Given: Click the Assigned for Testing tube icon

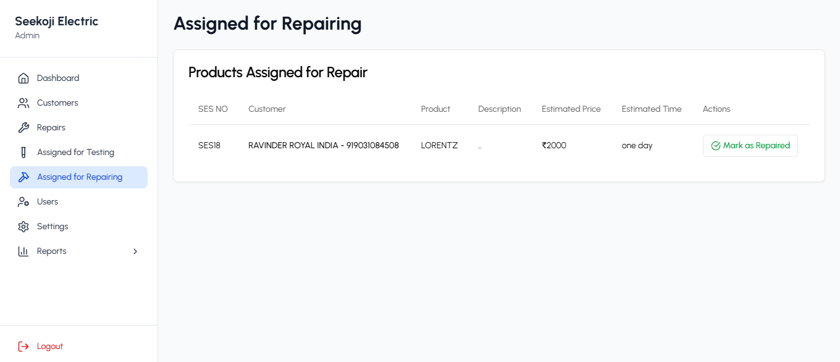Looking at the screenshot, I should pos(23,152).
